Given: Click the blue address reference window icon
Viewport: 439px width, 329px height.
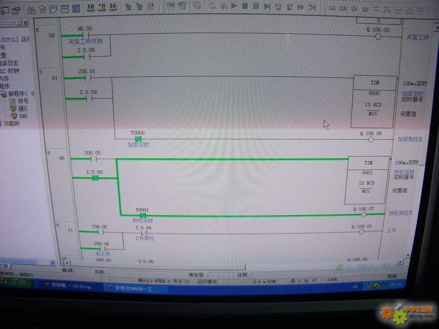Looking at the screenshot, I should 76,9.
